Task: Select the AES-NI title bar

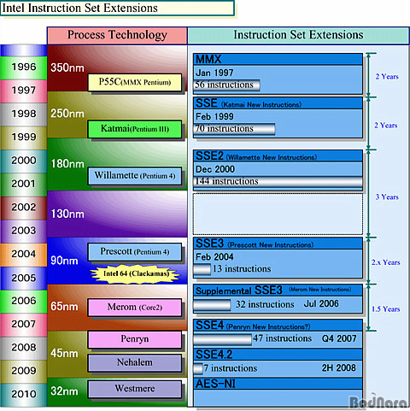Action: coord(278,384)
